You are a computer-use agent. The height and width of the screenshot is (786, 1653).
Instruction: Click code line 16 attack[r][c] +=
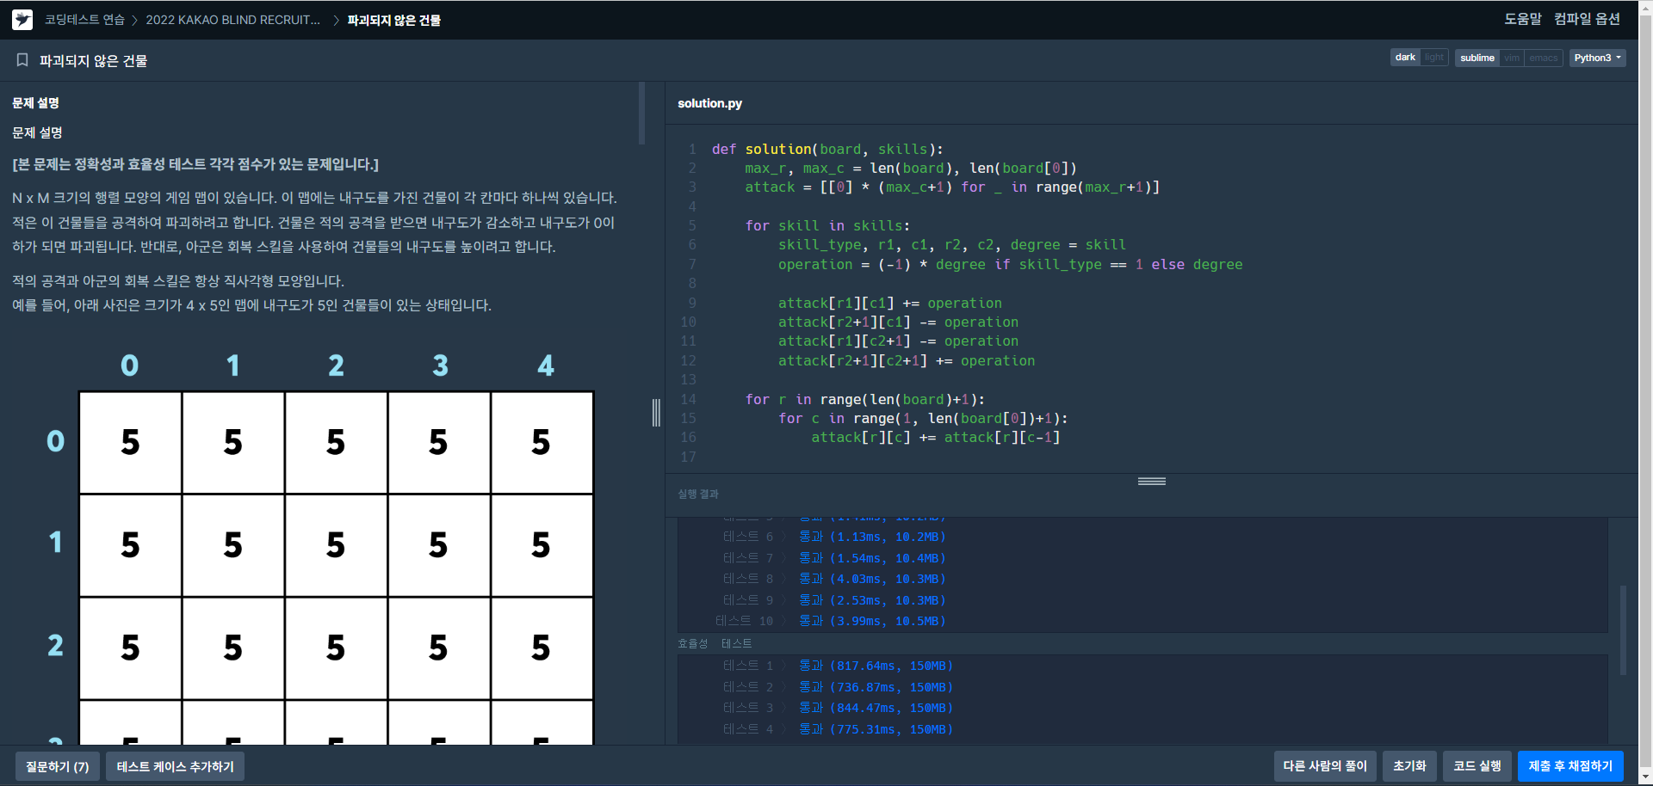[935, 437]
